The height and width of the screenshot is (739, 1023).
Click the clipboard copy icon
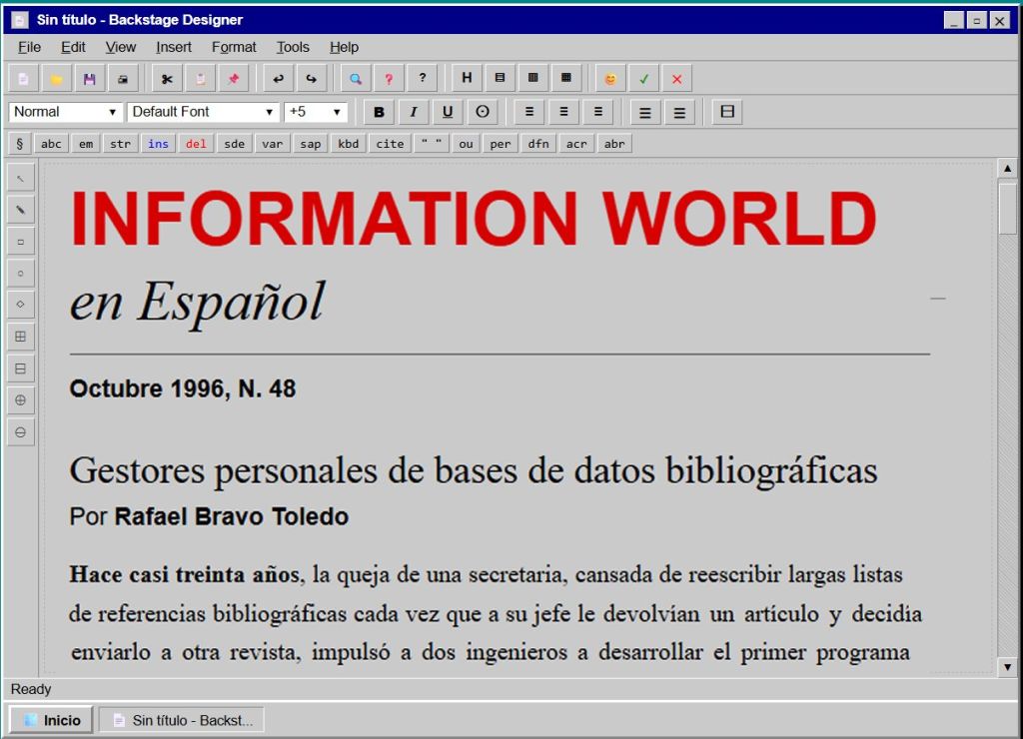(x=200, y=79)
